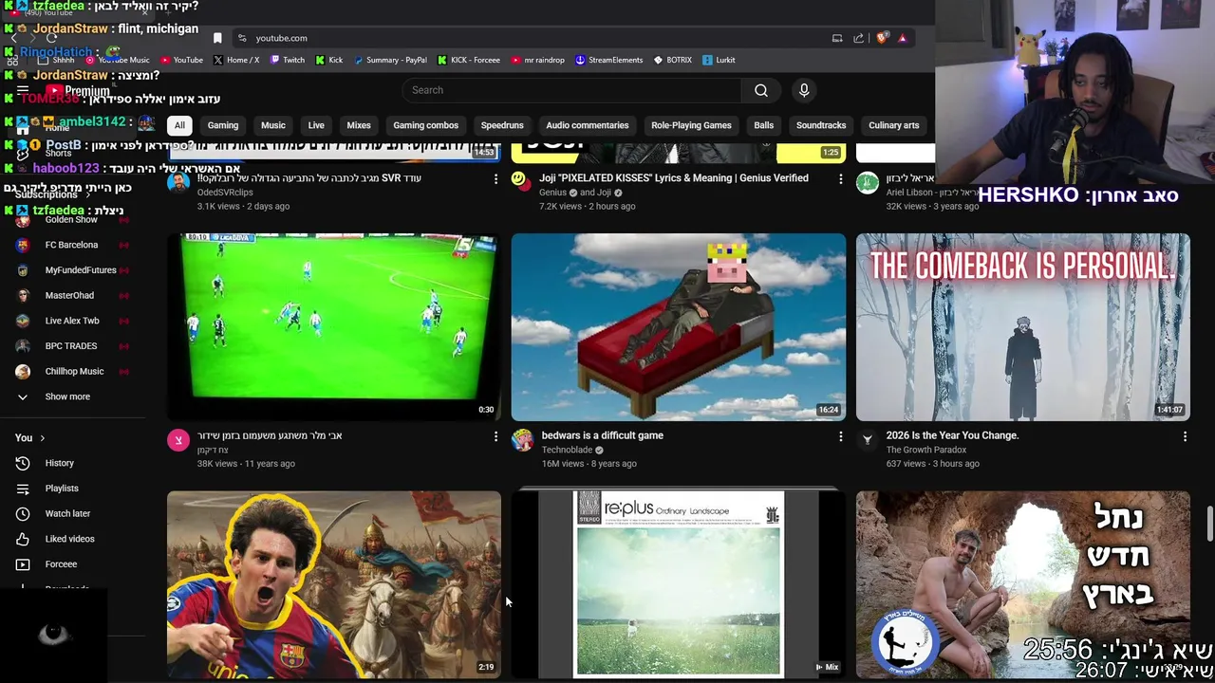Select the Culinary arts chip

click(893, 125)
